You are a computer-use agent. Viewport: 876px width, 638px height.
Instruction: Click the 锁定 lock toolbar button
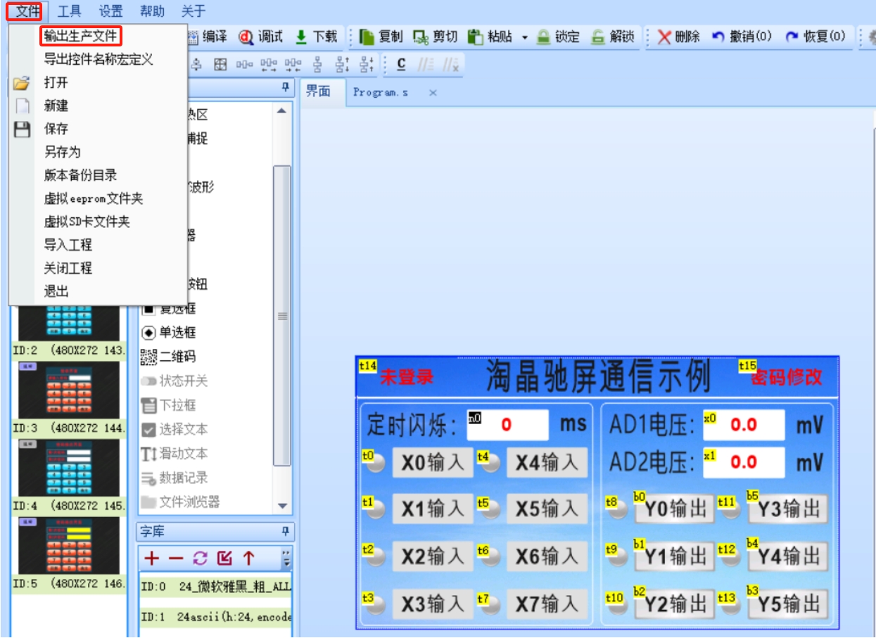click(x=558, y=37)
